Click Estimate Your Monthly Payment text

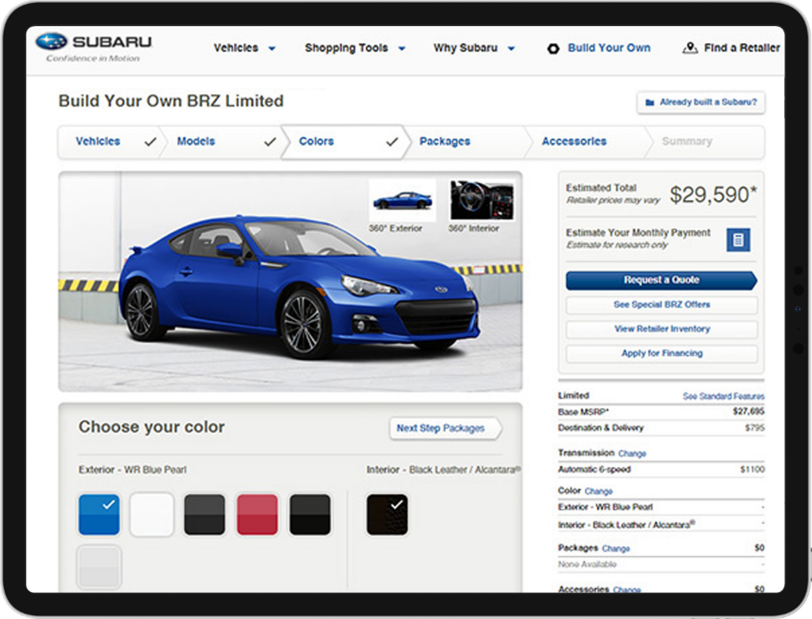tap(638, 233)
